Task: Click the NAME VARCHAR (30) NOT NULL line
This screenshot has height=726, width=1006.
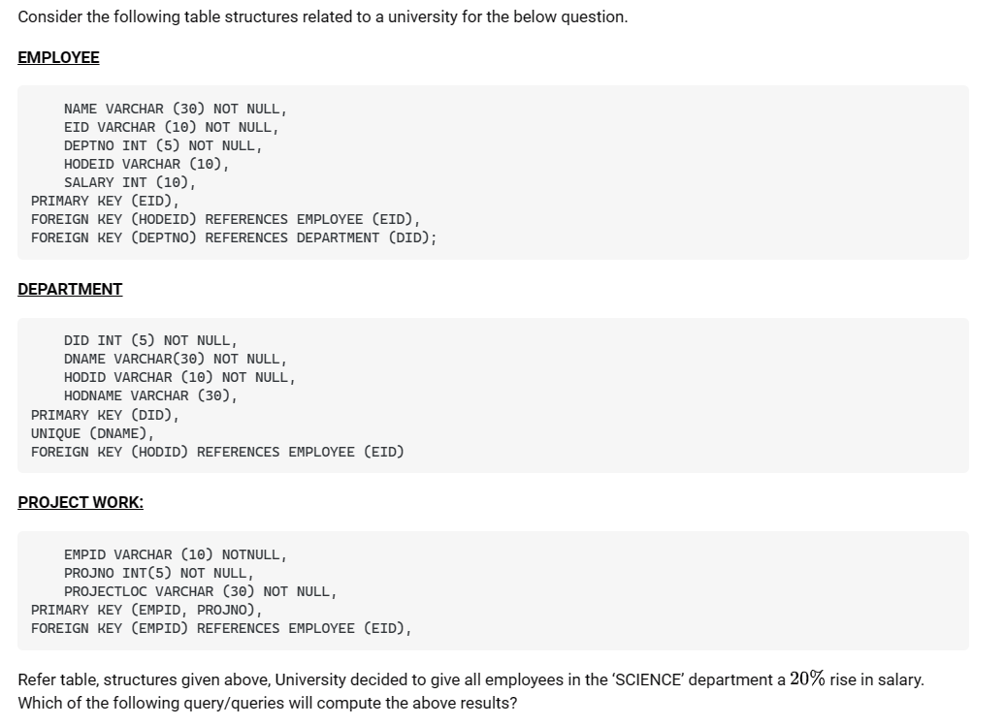Action: [175, 109]
